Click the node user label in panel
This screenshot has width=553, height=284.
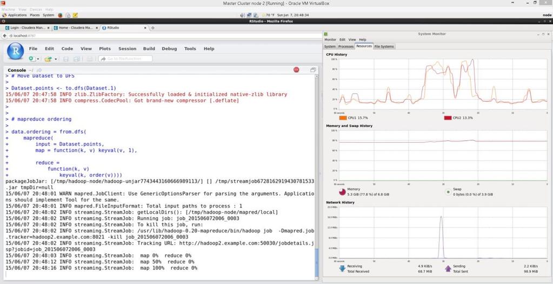[547, 15]
